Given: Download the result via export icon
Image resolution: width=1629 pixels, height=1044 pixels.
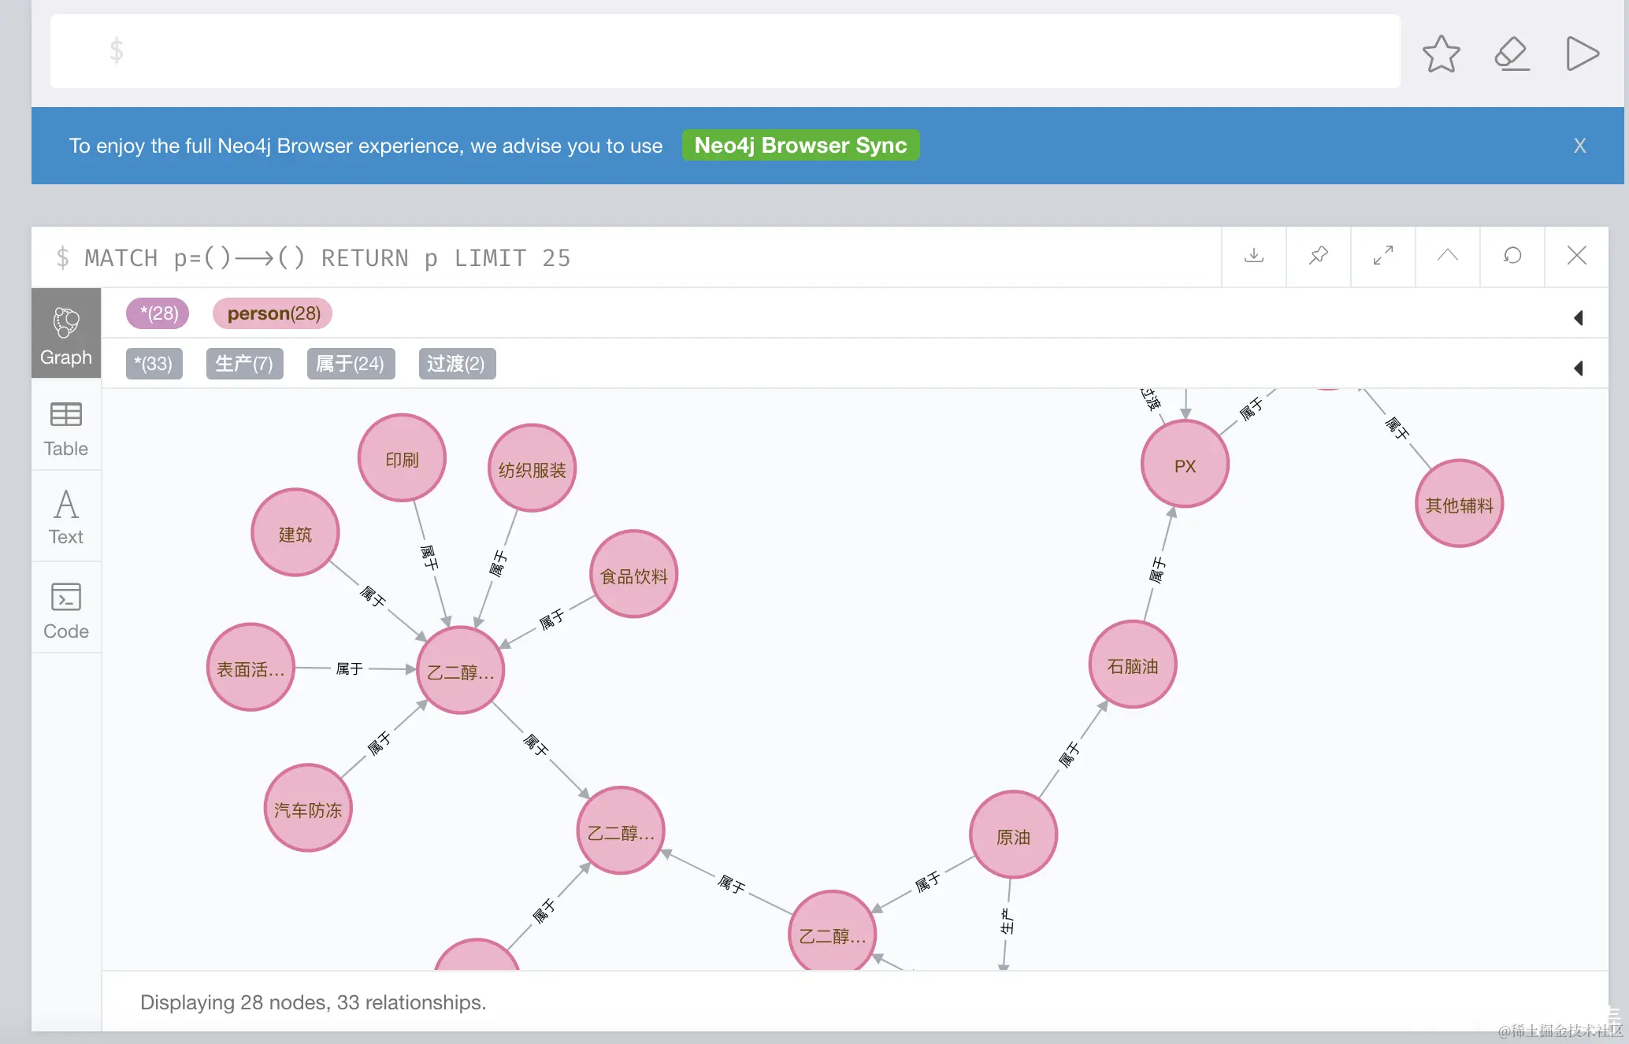Looking at the screenshot, I should coord(1253,256).
